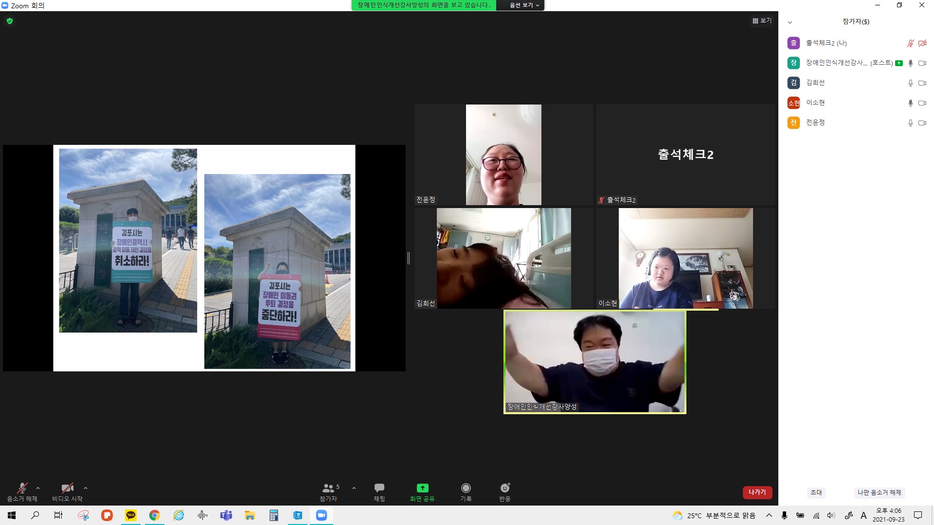The height and width of the screenshot is (525, 934).
Task: Collapse the 참가자 panel chevron
Action: [790, 22]
